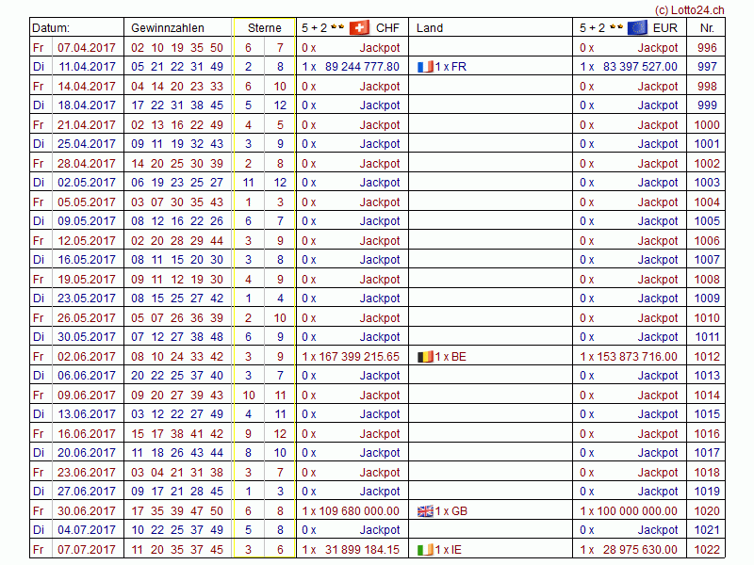Viewport: 754px width, 565px height.
Task: Click the Swiss flag in the CHF header
Action: click(x=359, y=27)
